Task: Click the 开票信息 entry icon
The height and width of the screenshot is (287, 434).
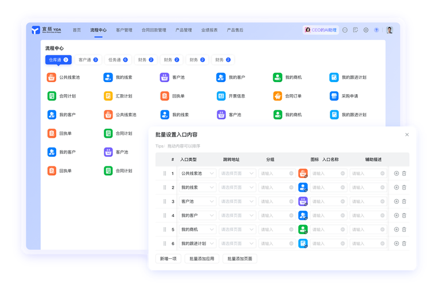Action: tap(221, 96)
